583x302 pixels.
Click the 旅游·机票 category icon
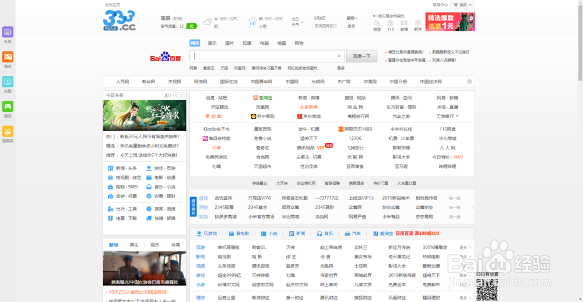110,196
